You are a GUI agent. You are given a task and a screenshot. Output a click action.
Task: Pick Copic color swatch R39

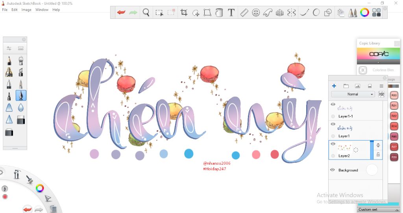[394, 157]
